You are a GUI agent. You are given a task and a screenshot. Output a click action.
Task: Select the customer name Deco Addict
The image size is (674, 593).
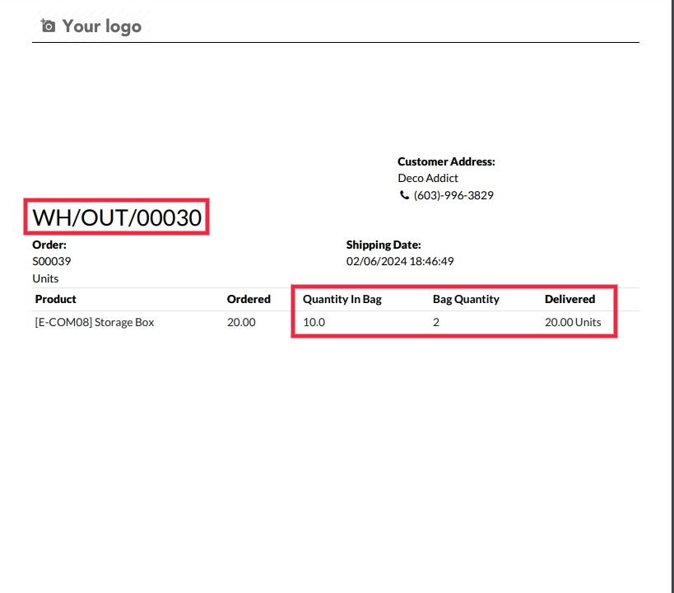[428, 178]
